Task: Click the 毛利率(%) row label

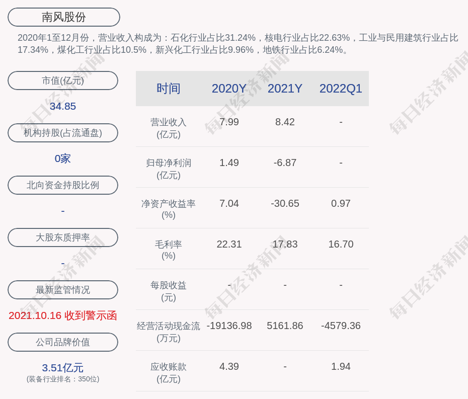Action: click(x=169, y=250)
